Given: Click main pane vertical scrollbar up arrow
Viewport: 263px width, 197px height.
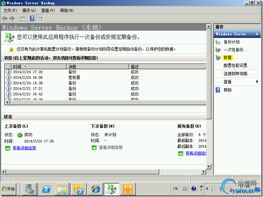Looking at the screenshot, I should 209,27.
